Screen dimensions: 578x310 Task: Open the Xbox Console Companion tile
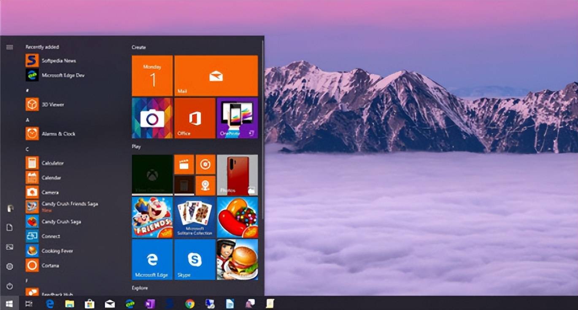click(152, 175)
